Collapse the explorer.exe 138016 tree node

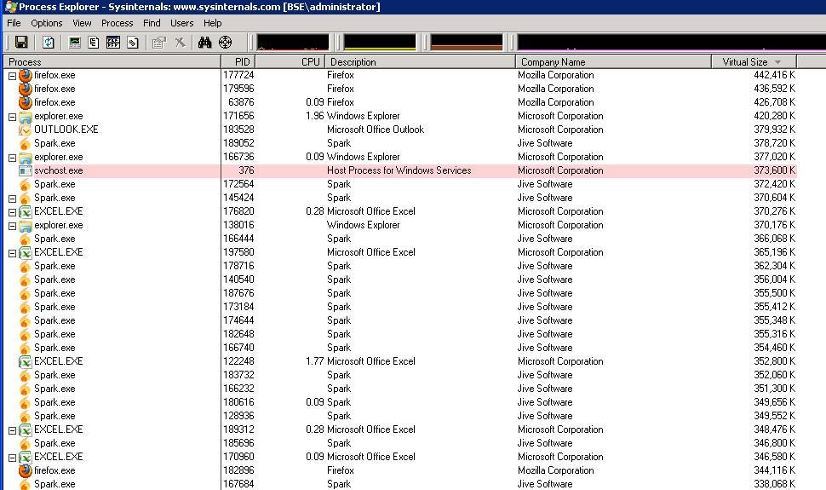pyautogui.click(x=12, y=227)
